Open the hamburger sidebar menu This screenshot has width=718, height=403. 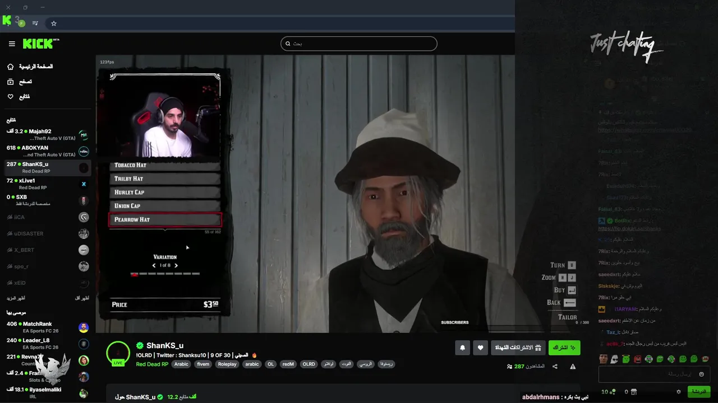pyautogui.click(x=12, y=44)
